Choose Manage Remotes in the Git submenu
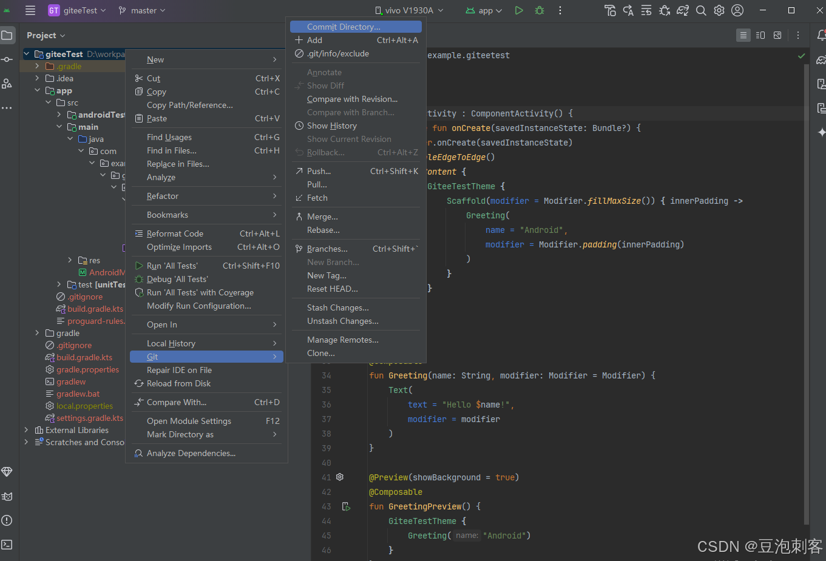 coord(343,340)
